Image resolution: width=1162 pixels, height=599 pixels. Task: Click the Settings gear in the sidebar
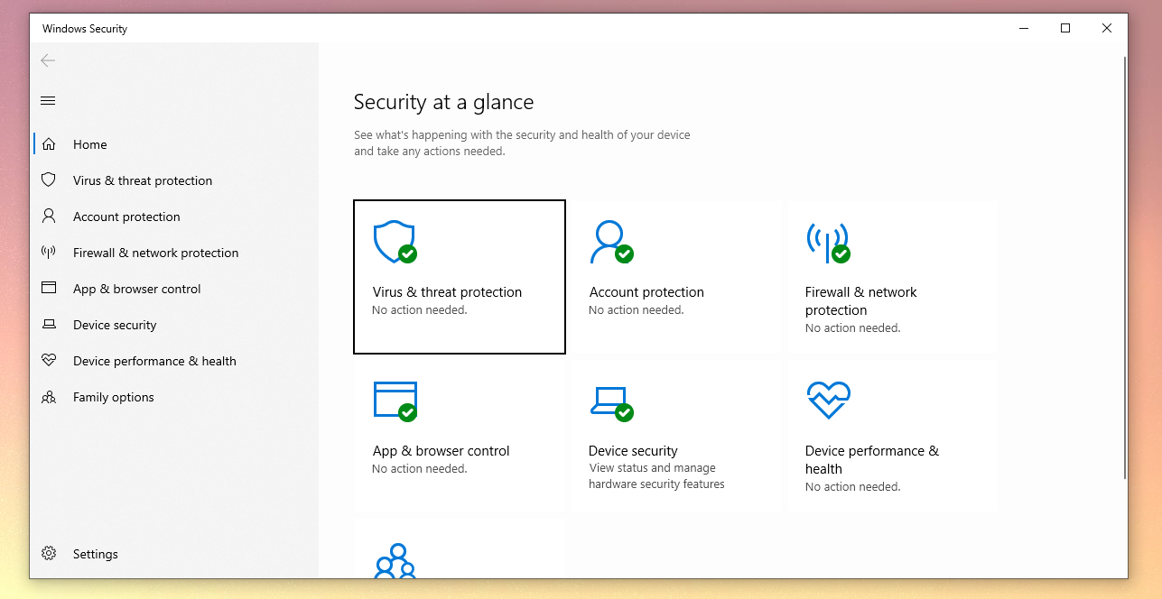pyautogui.click(x=48, y=553)
